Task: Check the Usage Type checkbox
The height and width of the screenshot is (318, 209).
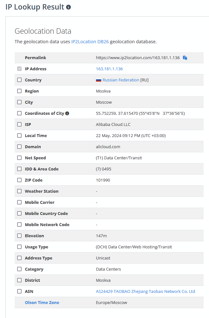Action: [x=19, y=247]
